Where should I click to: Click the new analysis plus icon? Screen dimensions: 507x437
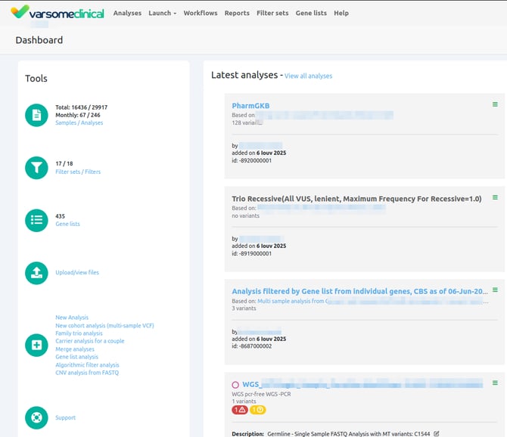36,346
